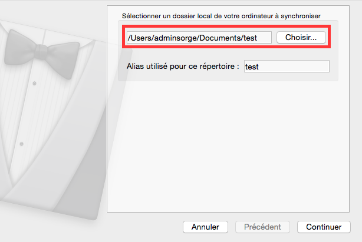362x242 pixels.
Task: Click "Documents" within the folder path text
Action: (219, 38)
